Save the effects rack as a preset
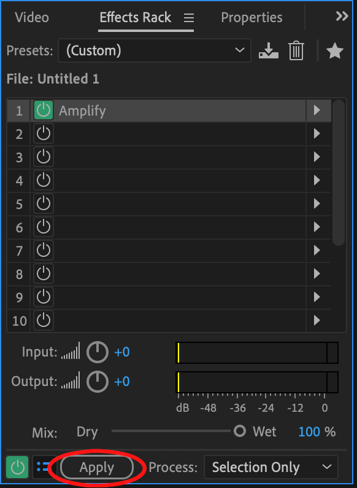The width and height of the screenshot is (357, 488). (269, 51)
